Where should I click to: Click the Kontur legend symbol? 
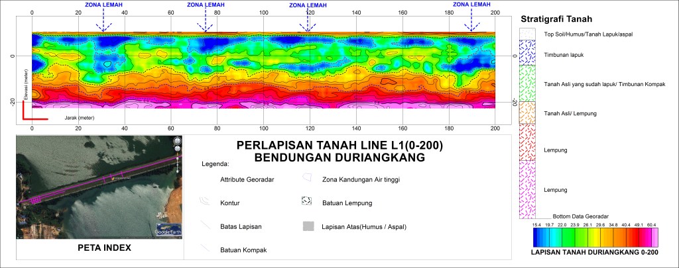coord(205,201)
